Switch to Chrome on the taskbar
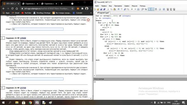This screenshot has height=105, width=187. 30,102
